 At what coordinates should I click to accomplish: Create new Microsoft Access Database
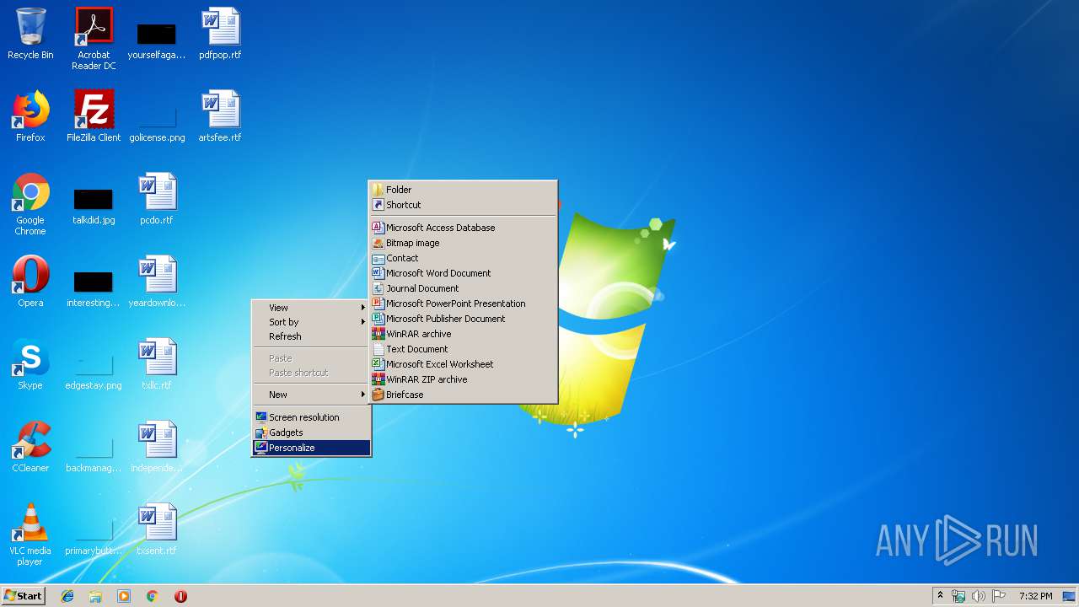click(463, 228)
